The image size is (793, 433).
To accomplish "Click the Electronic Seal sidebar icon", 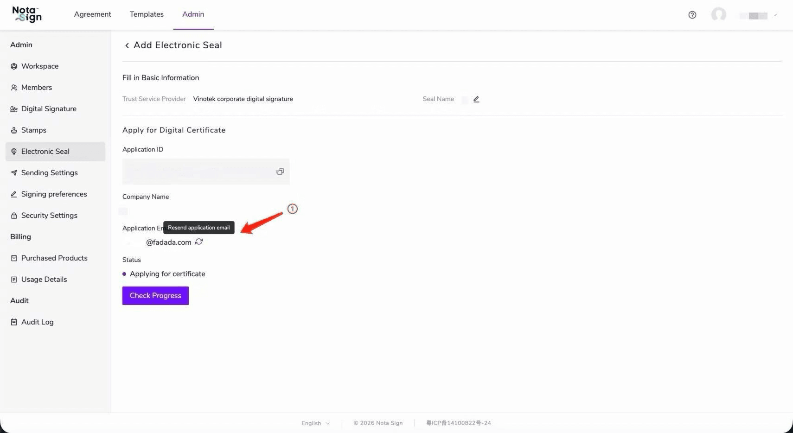I will pos(14,152).
